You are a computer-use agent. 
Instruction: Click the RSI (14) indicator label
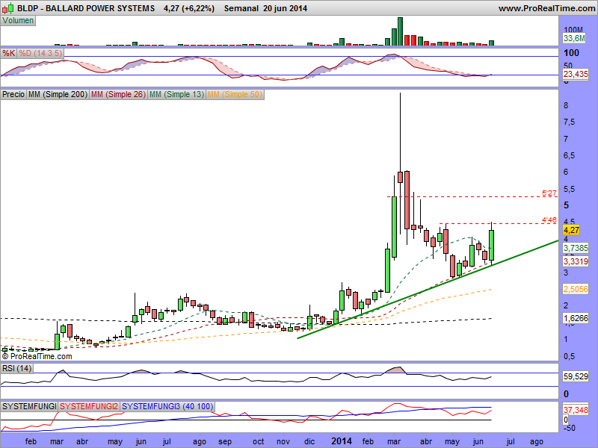pyautogui.click(x=16, y=368)
